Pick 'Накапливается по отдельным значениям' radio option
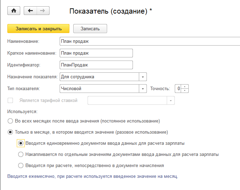The image size is (240, 190). 21,154
